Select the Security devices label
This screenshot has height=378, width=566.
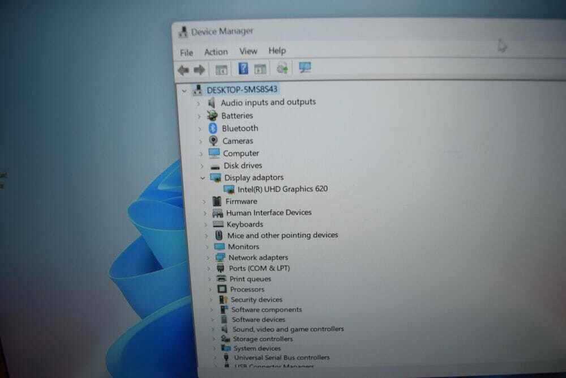click(x=256, y=300)
